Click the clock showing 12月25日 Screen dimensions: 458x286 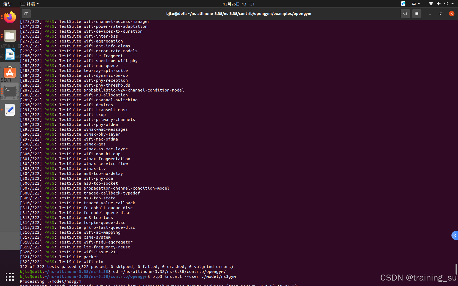238,4
